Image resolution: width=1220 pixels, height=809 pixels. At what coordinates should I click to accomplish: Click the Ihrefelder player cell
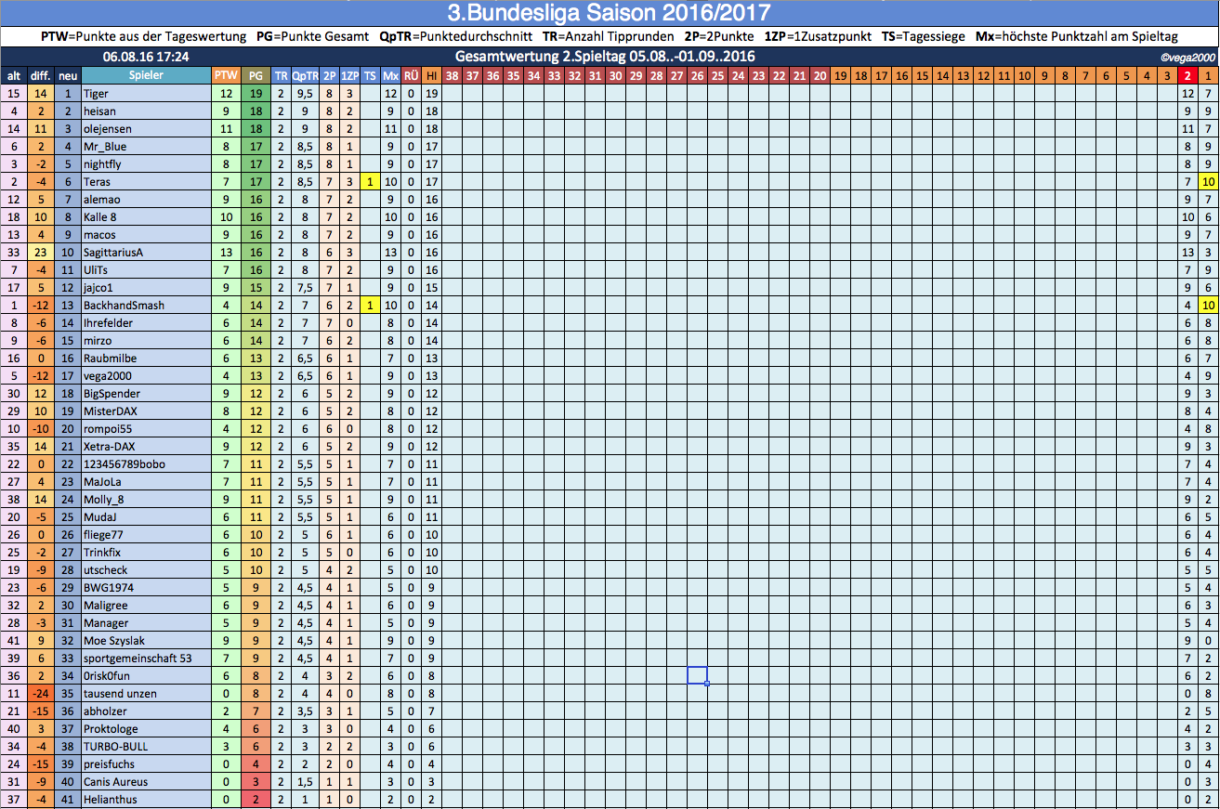[146, 322]
